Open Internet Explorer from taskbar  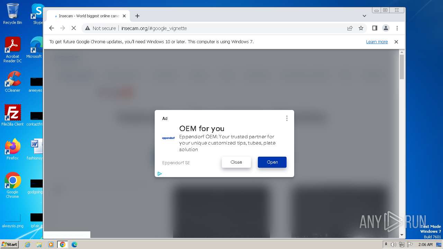pyautogui.click(x=28, y=245)
